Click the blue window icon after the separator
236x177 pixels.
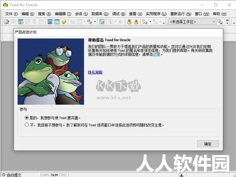(102, 22)
